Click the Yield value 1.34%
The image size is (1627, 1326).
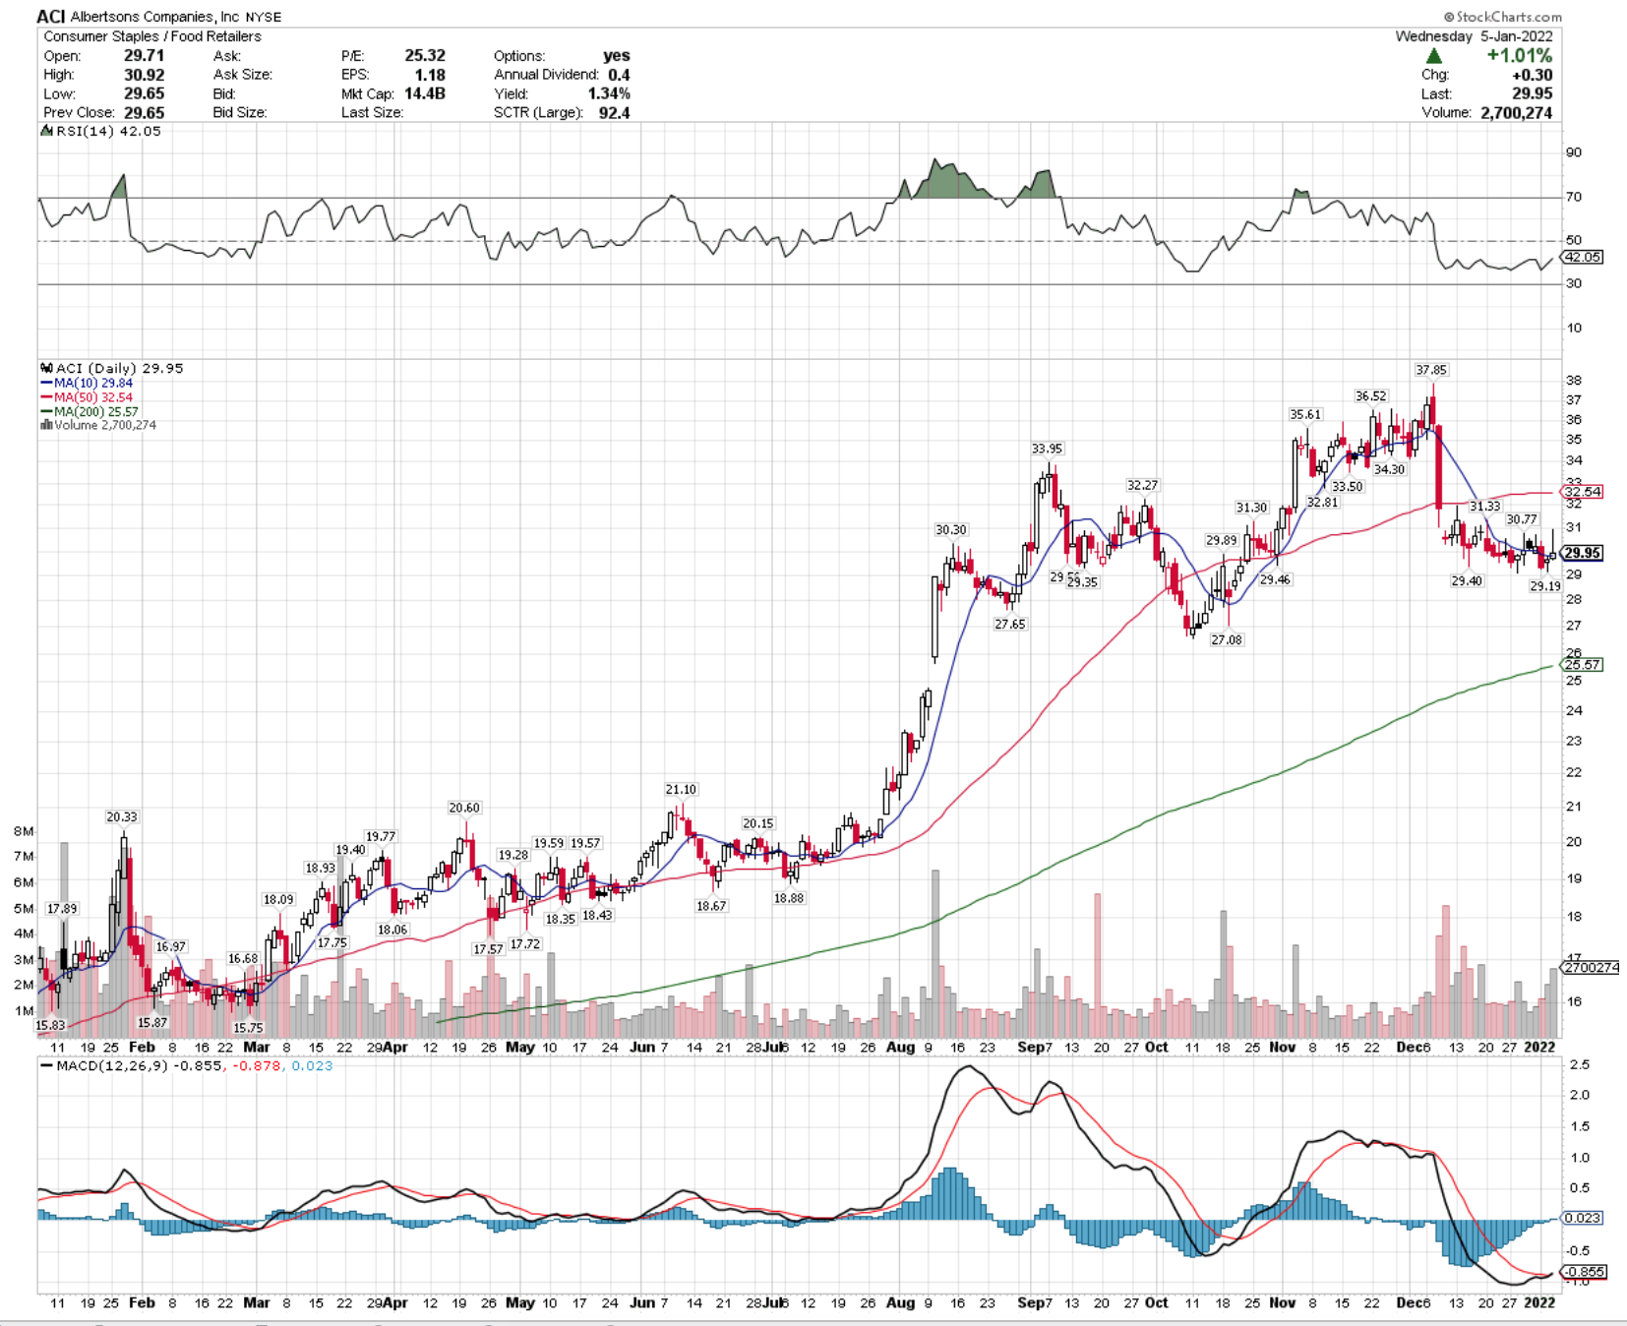coord(609,93)
